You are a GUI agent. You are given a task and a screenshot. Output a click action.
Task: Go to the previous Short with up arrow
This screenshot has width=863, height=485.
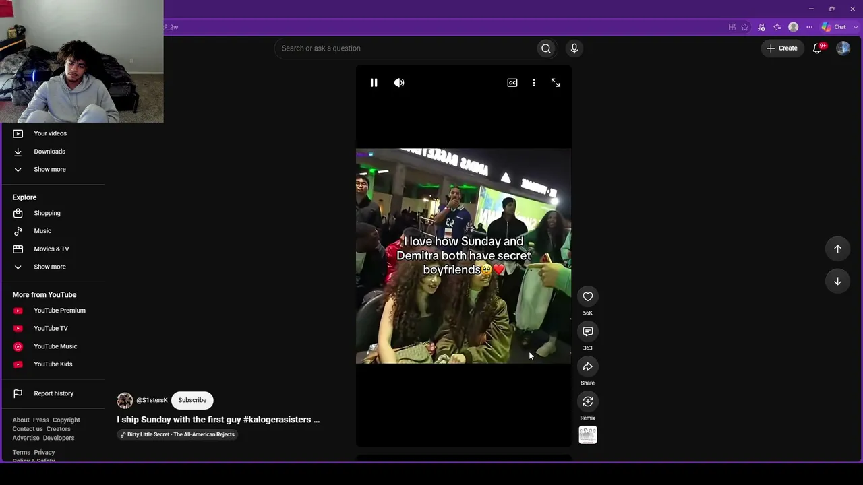pos(837,249)
